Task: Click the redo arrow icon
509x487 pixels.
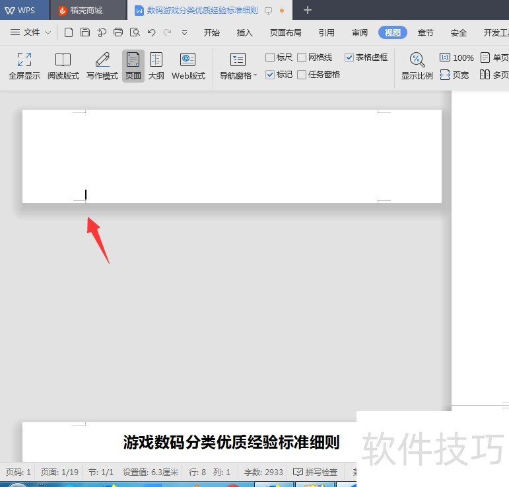Action: click(x=168, y=32)
